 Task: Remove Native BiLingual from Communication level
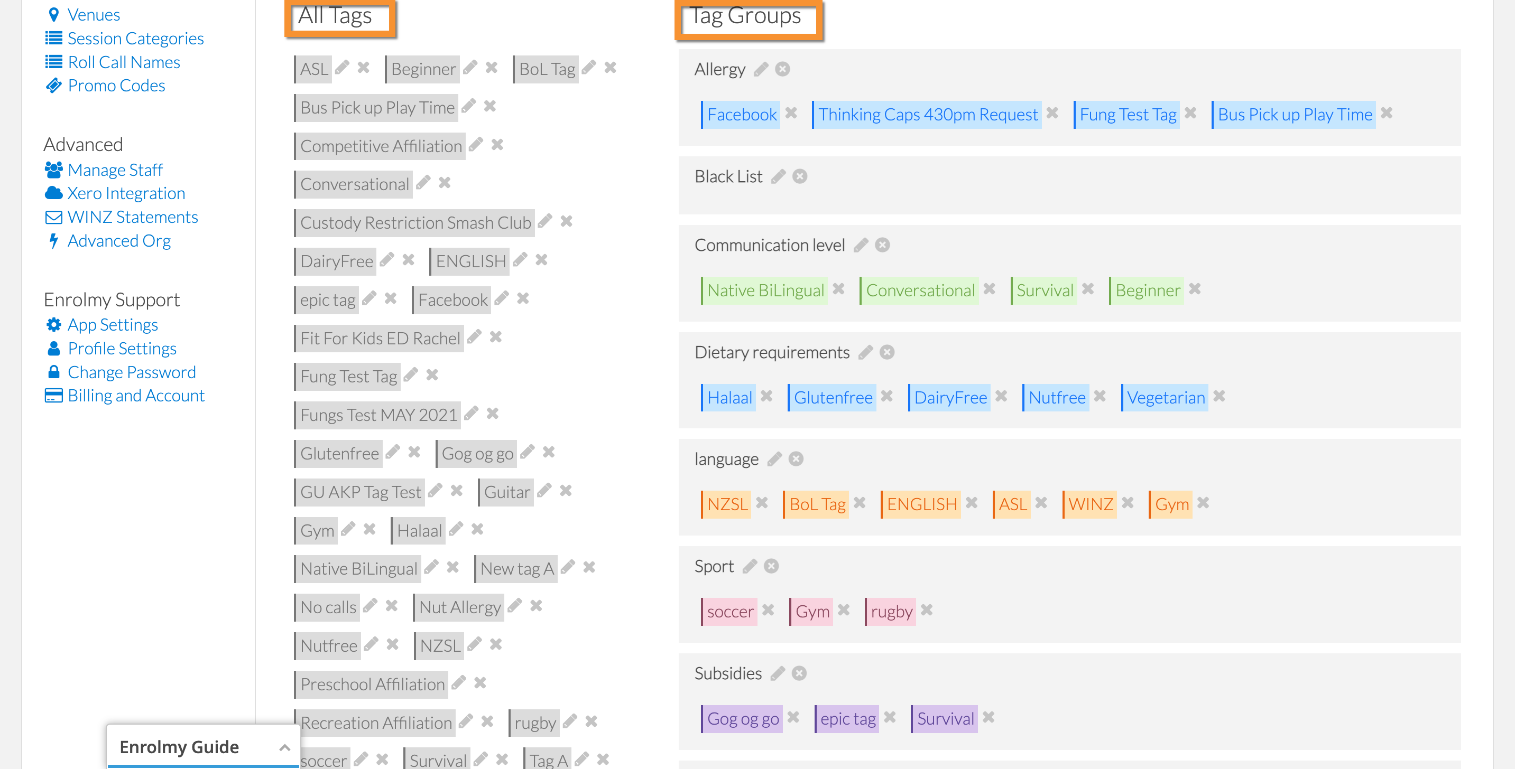point(839,289)
